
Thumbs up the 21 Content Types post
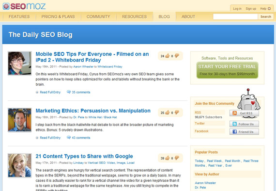point(167,158)
